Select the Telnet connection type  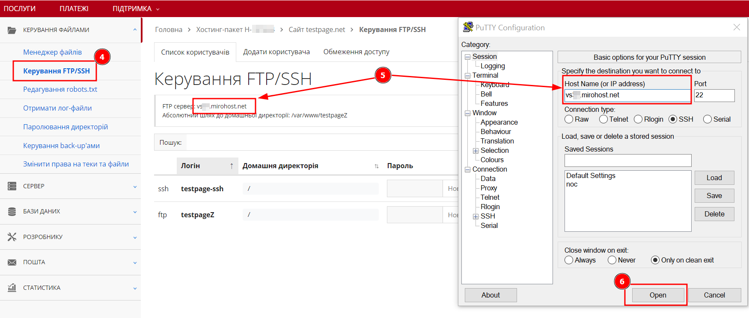[603, 120]
